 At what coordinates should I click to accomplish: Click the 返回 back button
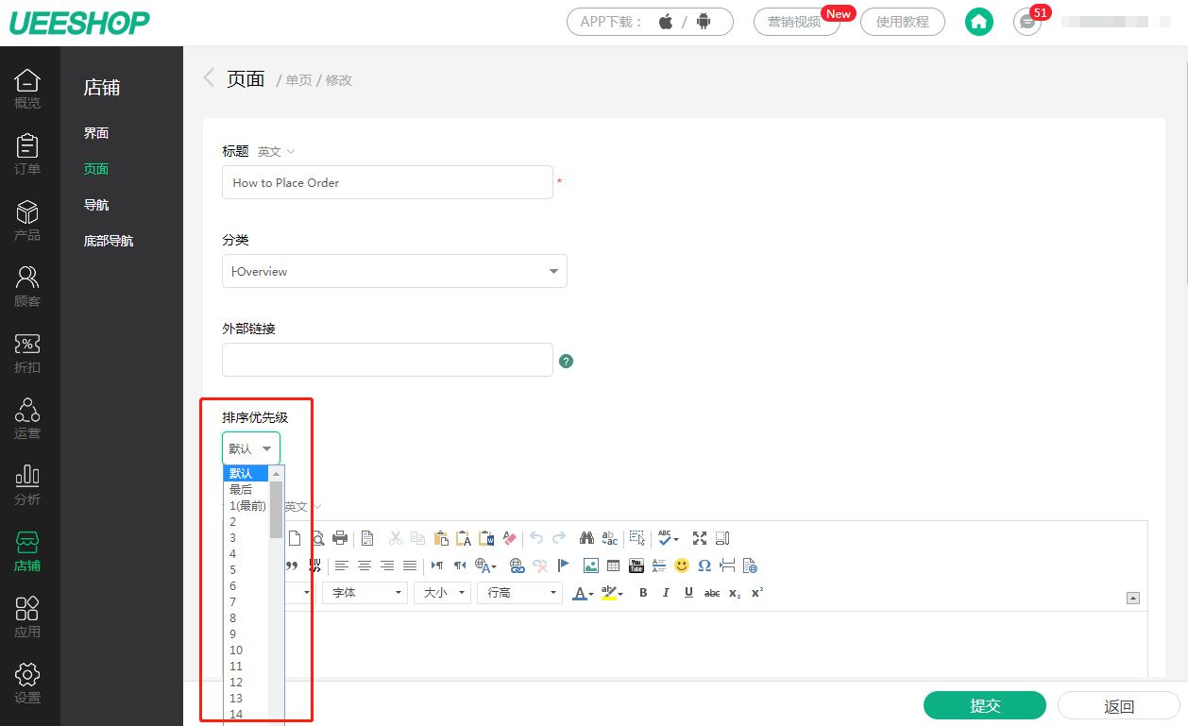(x=1119, y=705)
